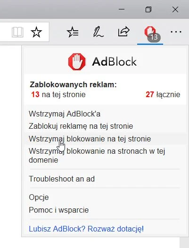
Task: Select Wstrzymaj AdBlock'a
Action: point(65,114)
